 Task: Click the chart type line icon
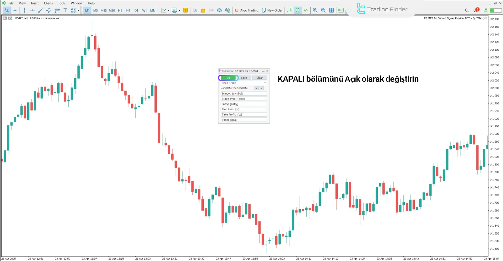point(164,10)
